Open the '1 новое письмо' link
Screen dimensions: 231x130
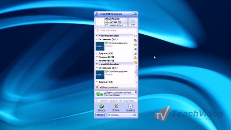116,25
